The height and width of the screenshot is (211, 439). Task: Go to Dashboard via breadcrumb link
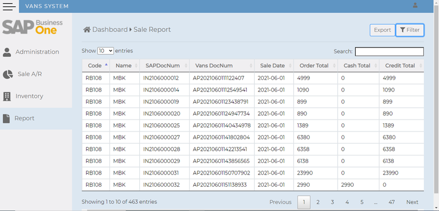click(110, 29)
